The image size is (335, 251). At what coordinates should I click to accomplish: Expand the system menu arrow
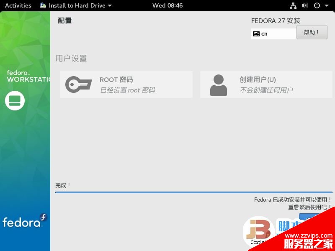point(327,6)
